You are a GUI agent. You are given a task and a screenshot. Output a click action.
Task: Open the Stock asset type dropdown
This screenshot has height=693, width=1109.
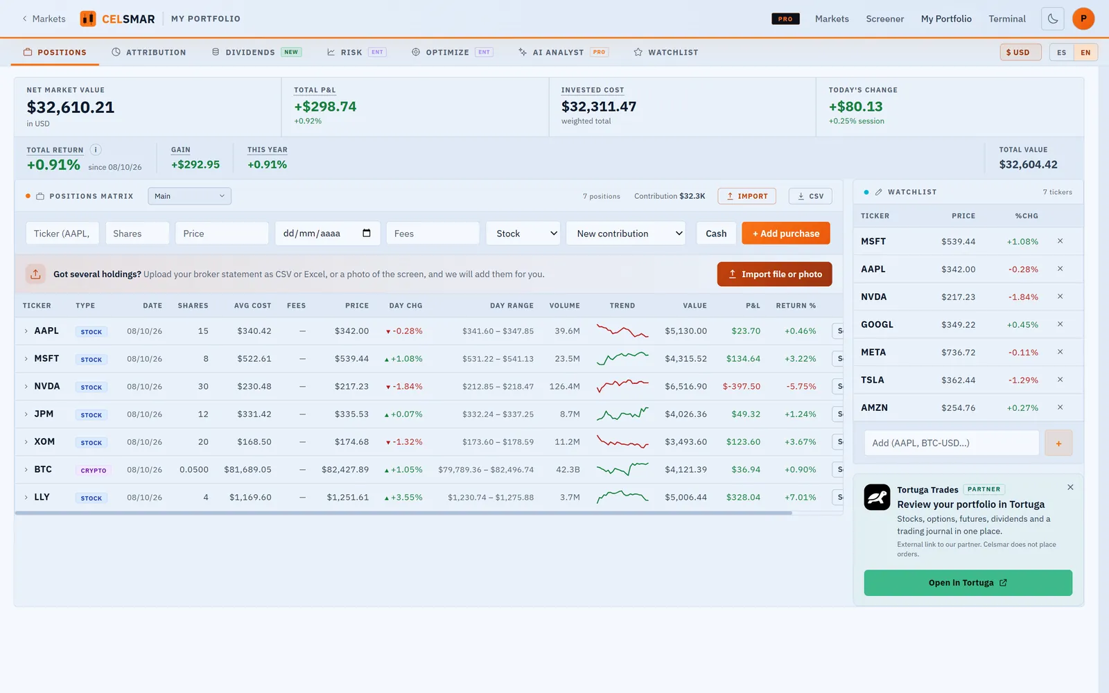(523, 234)
